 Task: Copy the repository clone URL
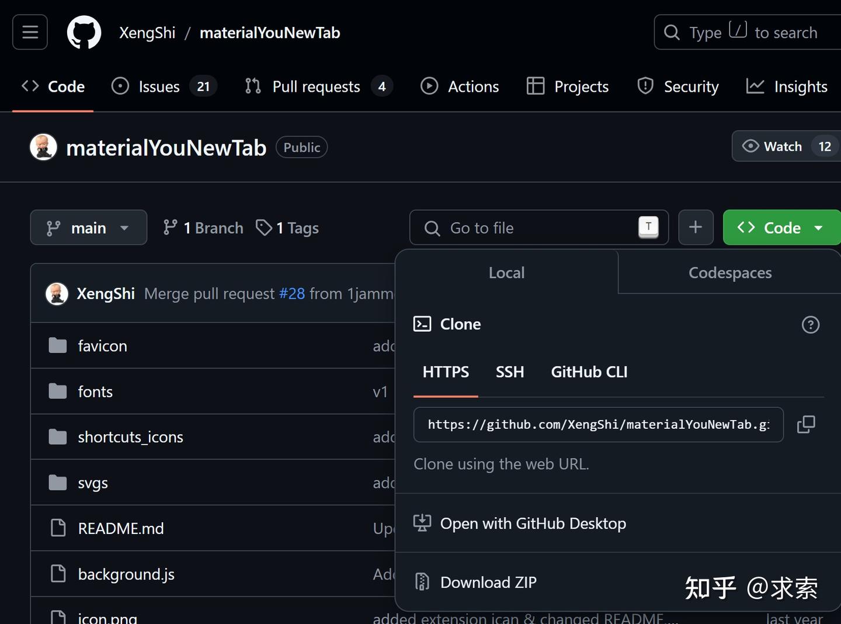pos(806,424)
